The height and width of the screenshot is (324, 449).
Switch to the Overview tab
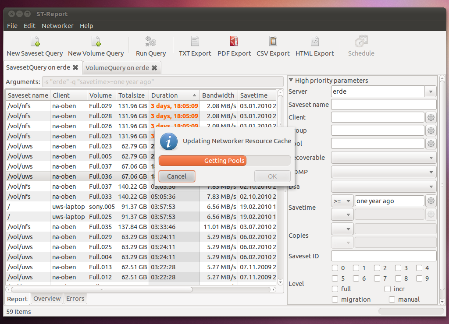point(47,299)
